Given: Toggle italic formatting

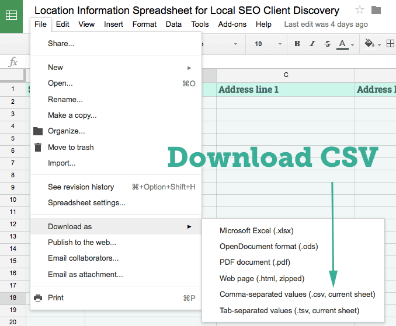Looking at the screenshot, I should point(312,44).
